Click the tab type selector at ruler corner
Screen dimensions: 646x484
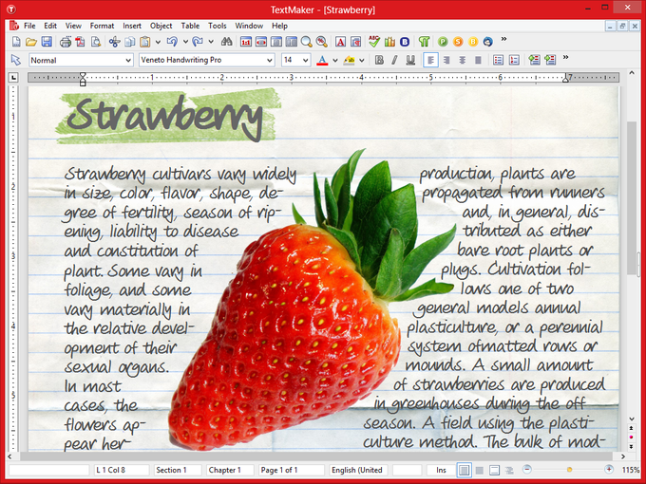[x=13, y=77]
